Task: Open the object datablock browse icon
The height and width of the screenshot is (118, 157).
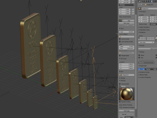Action: (140, 9)
